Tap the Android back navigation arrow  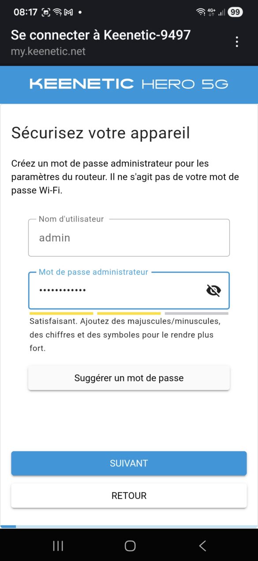(202, 546)
